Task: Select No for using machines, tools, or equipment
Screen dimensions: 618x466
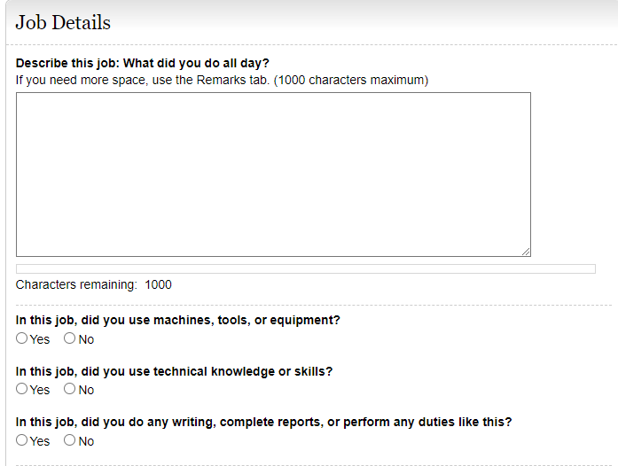Action: [x=70, y=338]
